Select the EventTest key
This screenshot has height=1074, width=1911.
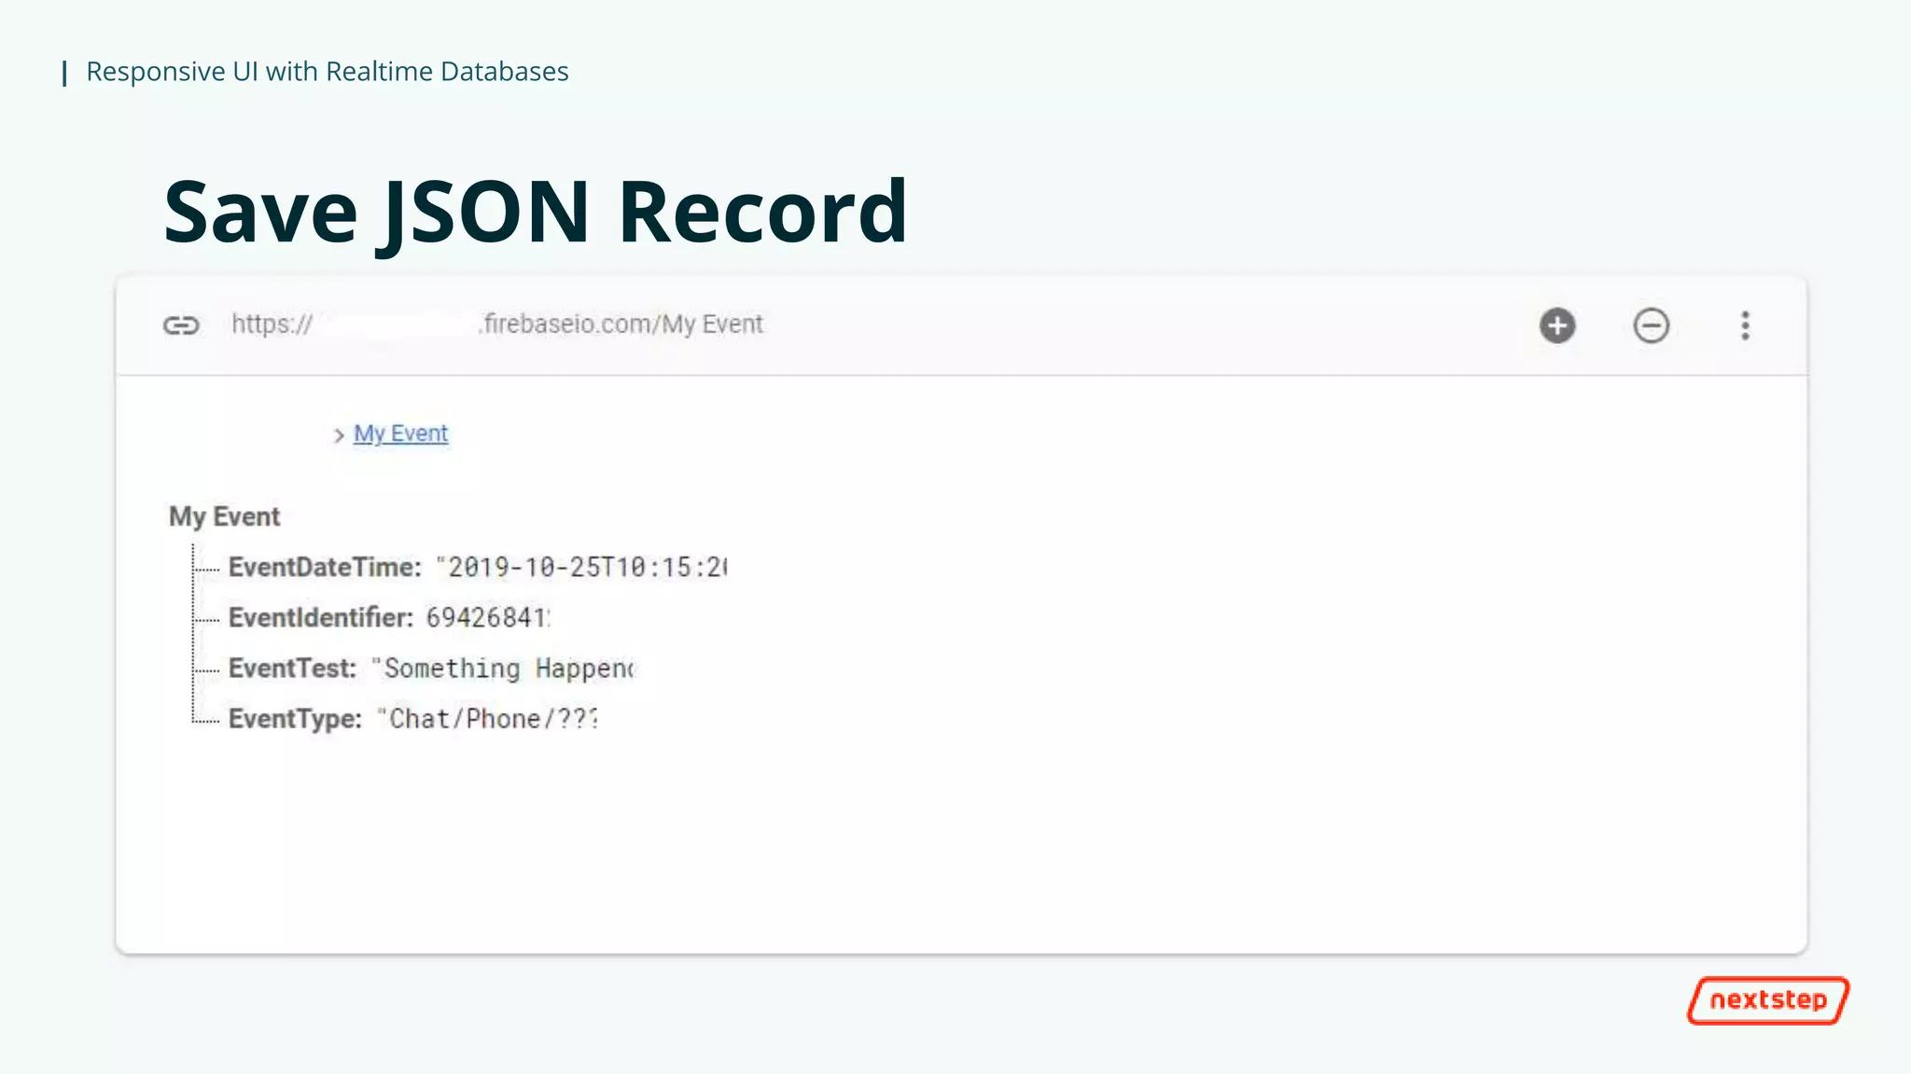[x=292, y=668]
